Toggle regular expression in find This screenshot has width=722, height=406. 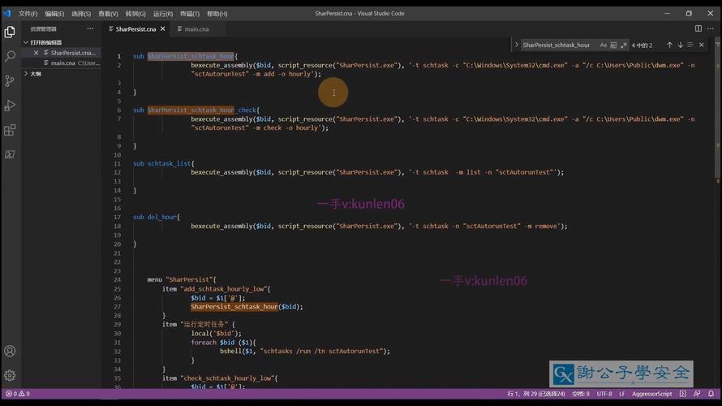624,45
